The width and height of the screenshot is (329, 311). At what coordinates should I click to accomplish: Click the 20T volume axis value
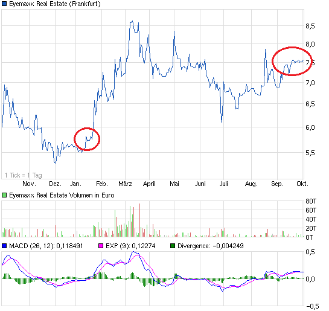coord(311,228)
